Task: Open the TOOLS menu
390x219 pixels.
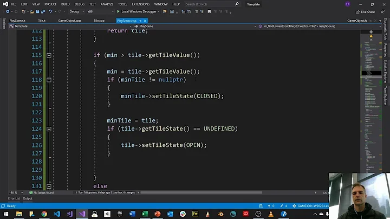Action: click(122, 4)
